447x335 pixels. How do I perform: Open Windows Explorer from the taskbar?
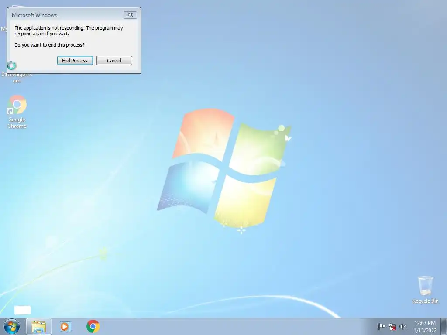tap(39, 326)
